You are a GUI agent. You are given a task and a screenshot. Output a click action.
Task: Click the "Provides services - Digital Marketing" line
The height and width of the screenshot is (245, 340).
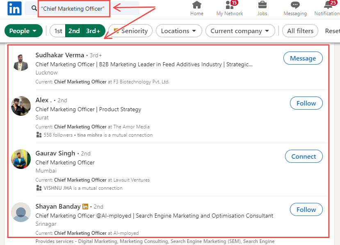pyautogui.click(x=155, y=241)
